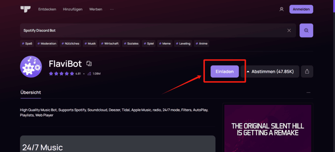
Task: Open the share icon button
Action: [x=307, y=71]
